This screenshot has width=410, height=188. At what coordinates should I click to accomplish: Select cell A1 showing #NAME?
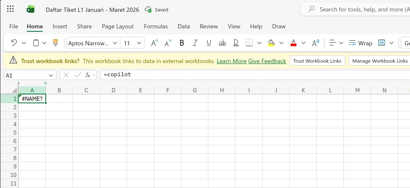coord(32,99)
